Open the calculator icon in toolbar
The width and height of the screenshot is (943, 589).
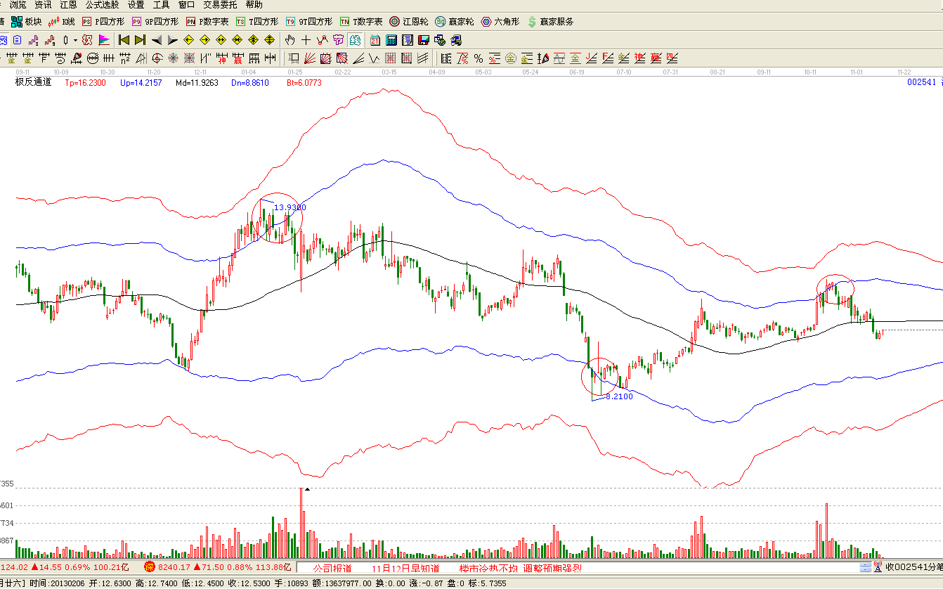[x=391, y=40]
